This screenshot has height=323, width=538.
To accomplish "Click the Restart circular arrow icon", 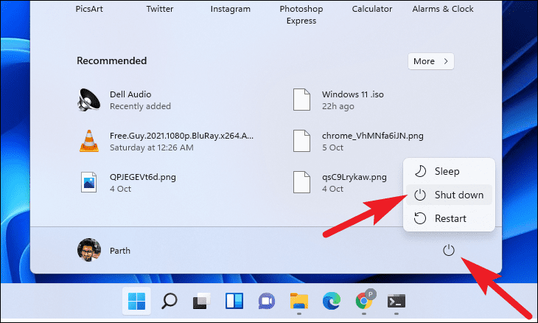I will [x=420, y=218].
